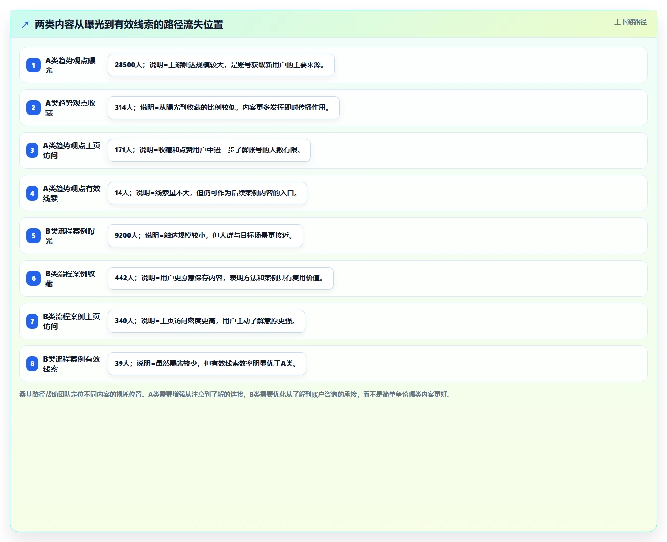Open the 171人 description box

(209, 150)
